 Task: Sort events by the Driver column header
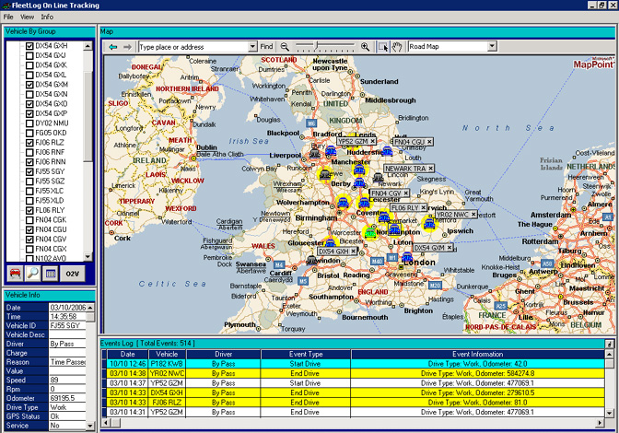(224, 354)
